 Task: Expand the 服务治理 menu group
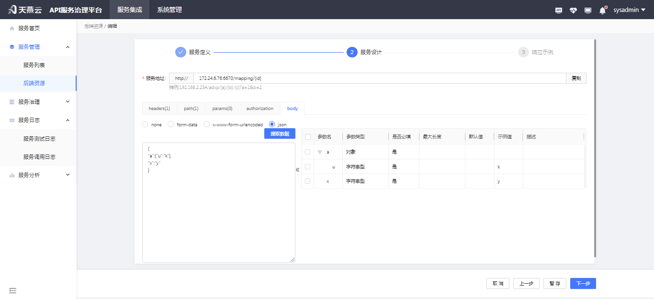pos(68,102)
